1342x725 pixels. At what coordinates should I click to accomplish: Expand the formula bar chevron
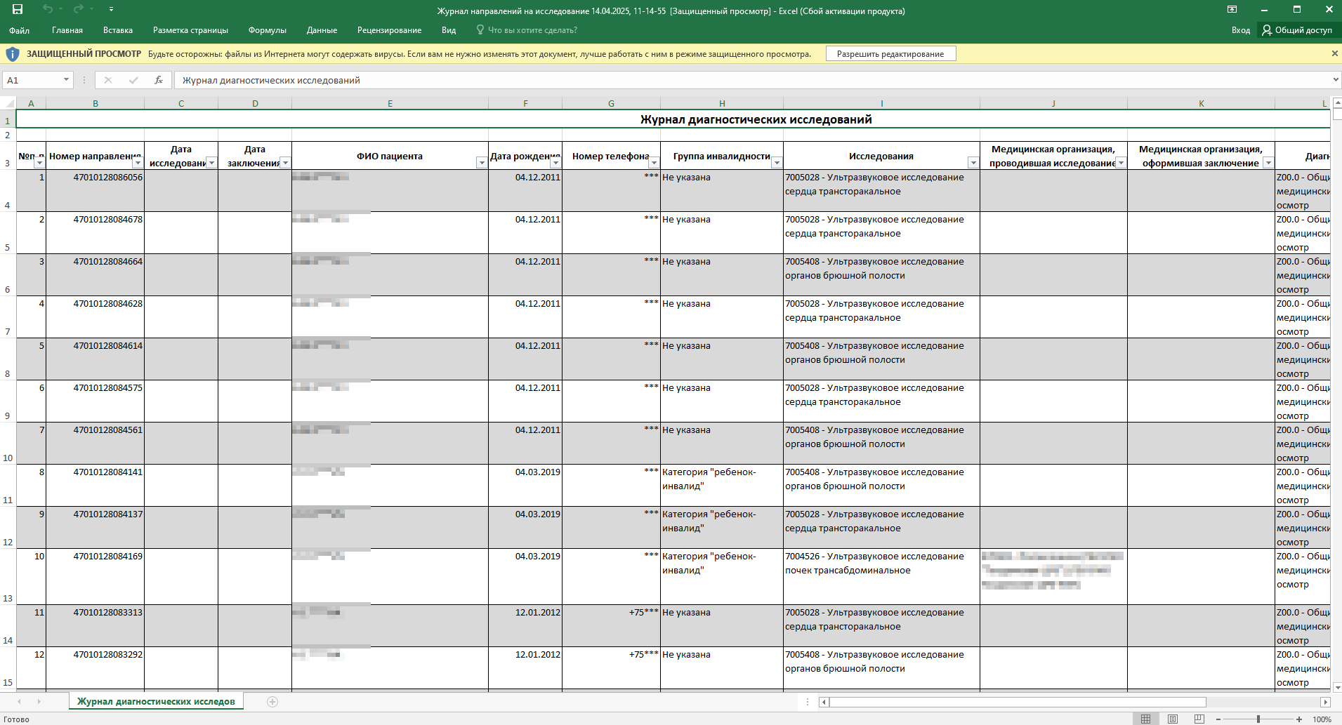(1335, 80)
